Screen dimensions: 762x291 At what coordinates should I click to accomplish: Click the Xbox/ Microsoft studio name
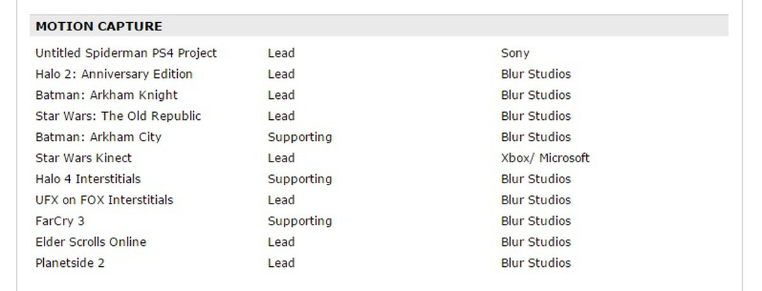[545, 158]
